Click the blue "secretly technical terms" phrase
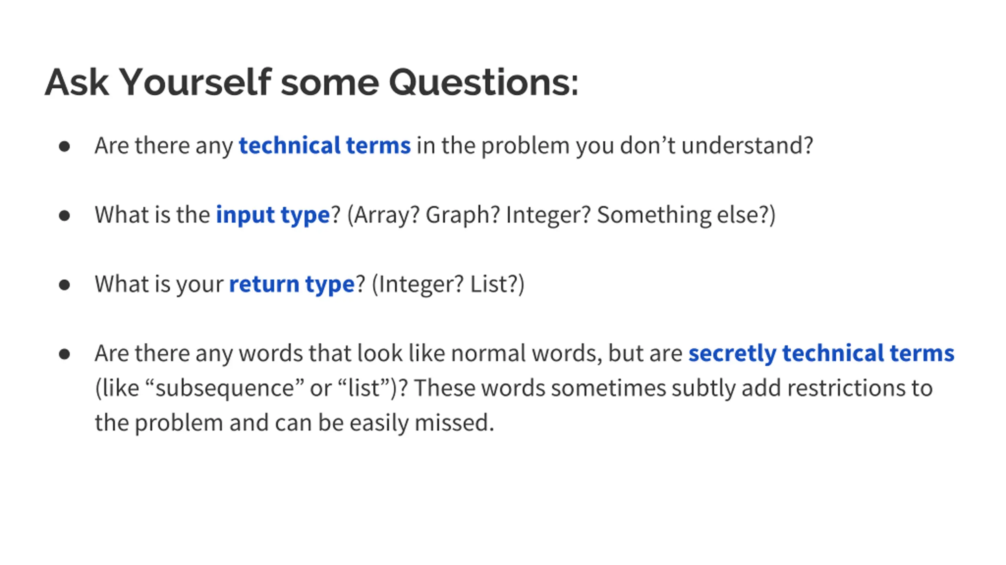1006x565 pixels. coord(821,353)
